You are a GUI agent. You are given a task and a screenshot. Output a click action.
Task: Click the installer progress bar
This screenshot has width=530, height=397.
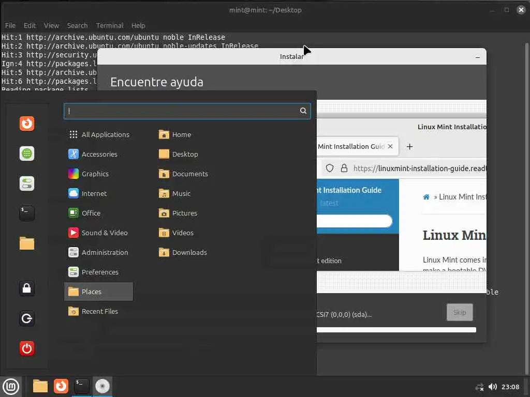396,330
